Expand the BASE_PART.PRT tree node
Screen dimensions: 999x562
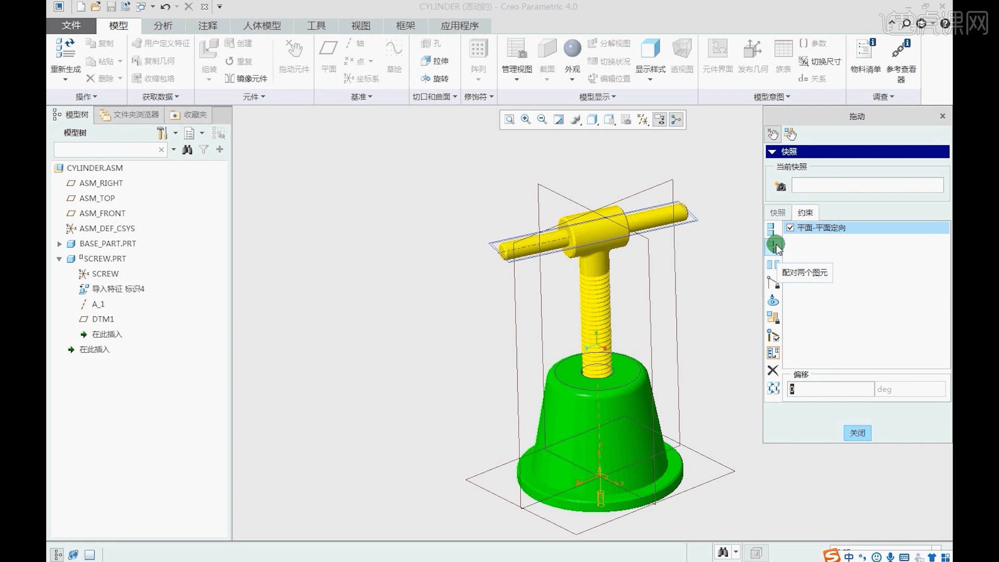pyautogui.click(x=59, y=244)
